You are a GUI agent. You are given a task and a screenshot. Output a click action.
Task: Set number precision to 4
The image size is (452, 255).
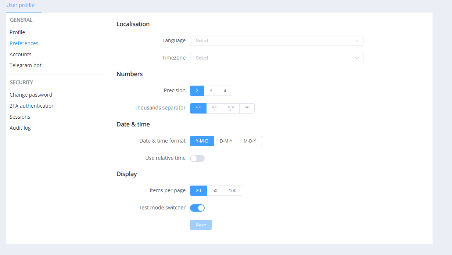click(x=225, y=91)
